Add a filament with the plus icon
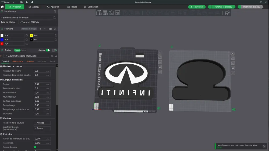 coord(40,29)
